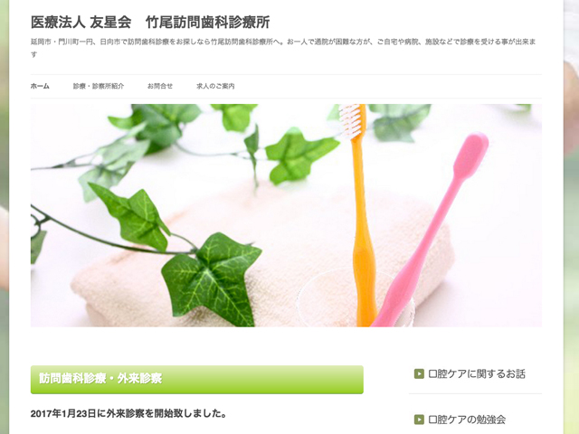Click the 竹尾訪問歯科診療所 part of the title

coord(207,22)
